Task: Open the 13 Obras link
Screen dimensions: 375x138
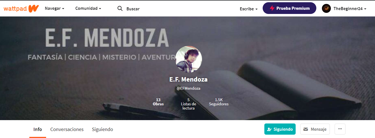Action: coord(158,102)
